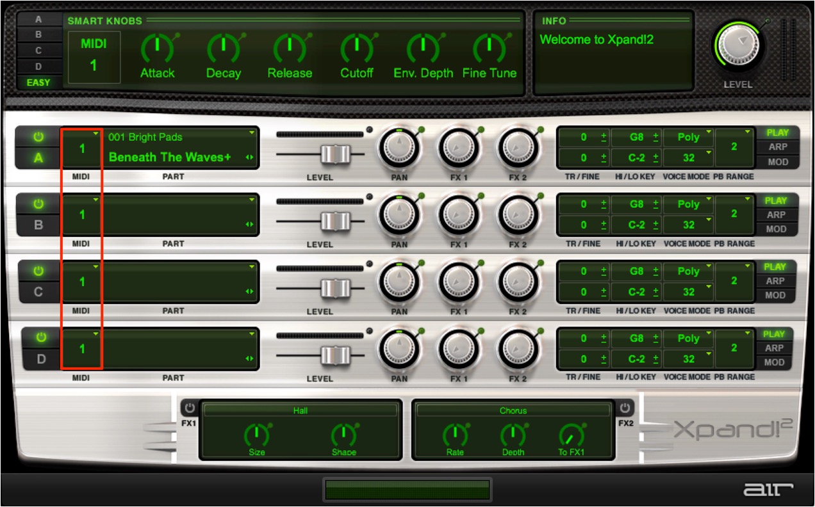The image size is (815, 507).
Task: Toggle power for Part D
Action: pyautogui.click(x=41, y=337)
